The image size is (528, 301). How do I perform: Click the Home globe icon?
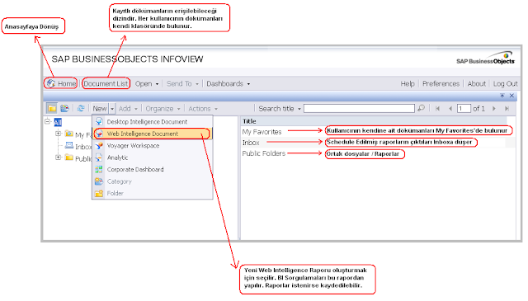tap(51, 83)
